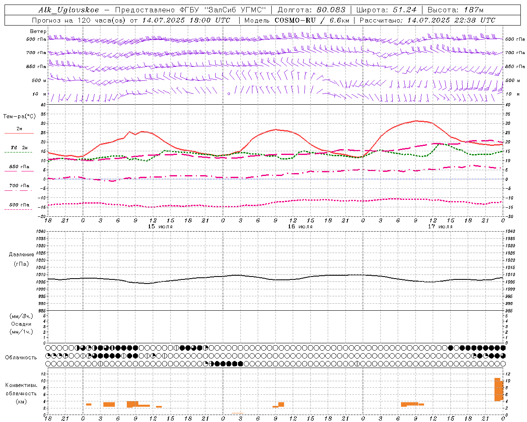Click the '1040' tick on the left pressure axis

tap(41, 232)
